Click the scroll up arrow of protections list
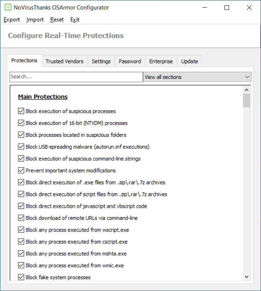 tap(247, 90)
